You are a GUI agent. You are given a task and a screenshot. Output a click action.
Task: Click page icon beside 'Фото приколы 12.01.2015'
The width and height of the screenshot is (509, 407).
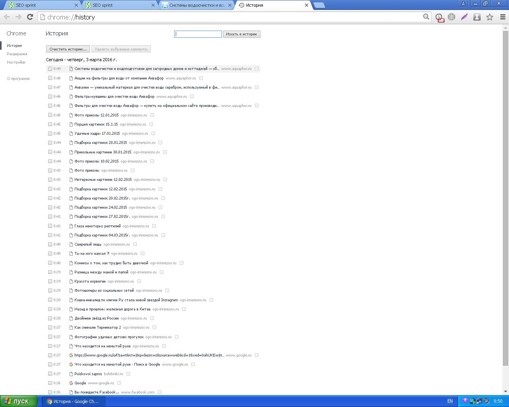[x=71, y=115]
